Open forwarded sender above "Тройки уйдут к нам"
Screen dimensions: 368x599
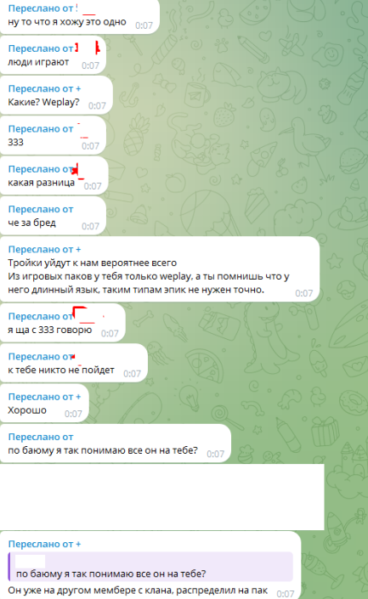tap(44, 250)
